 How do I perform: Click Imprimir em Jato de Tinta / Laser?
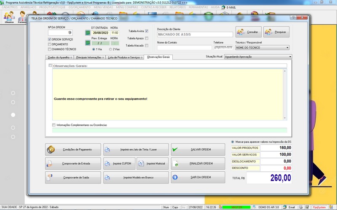pos(136,150)
